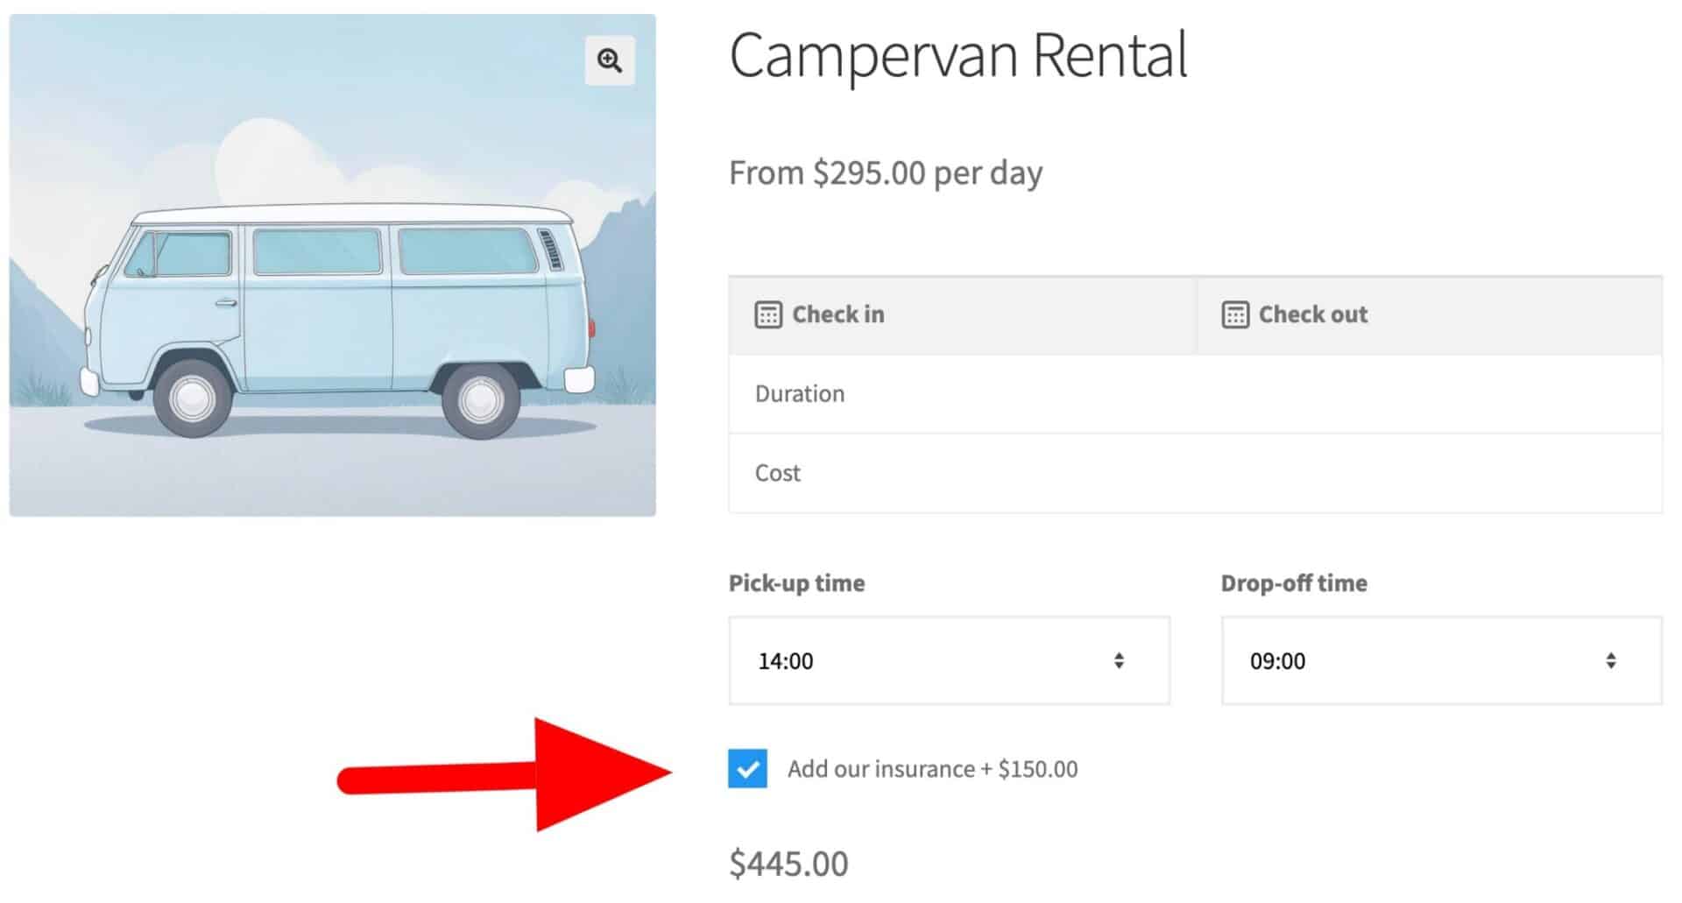Click the "From $295.00 per day" price text

886,173
